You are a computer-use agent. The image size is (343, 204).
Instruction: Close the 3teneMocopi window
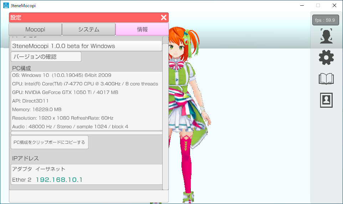tap(334, 5)
